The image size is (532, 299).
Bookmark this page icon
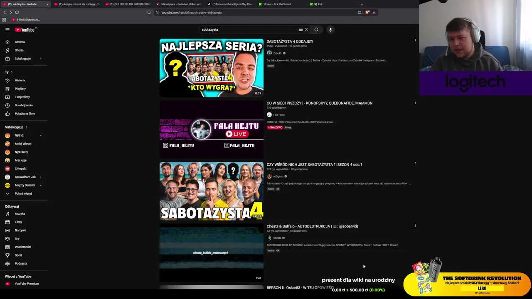(149, 12)
